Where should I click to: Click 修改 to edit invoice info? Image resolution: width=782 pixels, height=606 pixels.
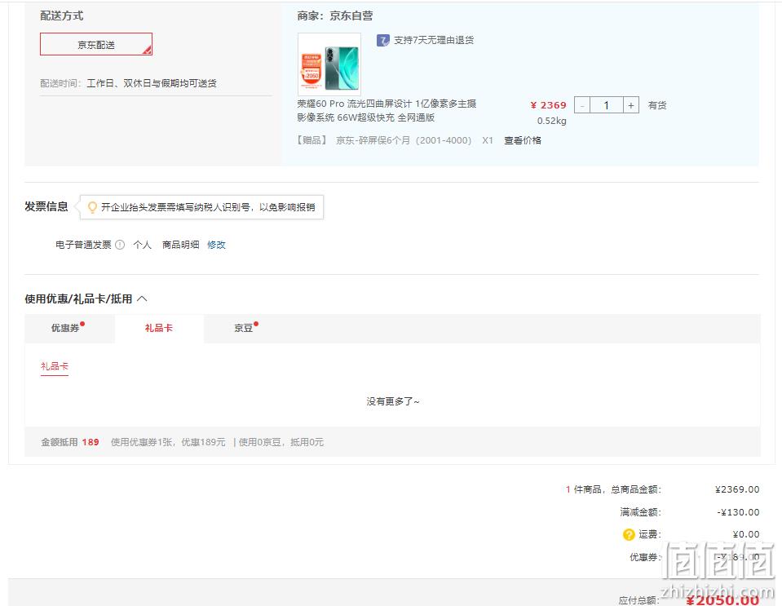click(216, 245)
